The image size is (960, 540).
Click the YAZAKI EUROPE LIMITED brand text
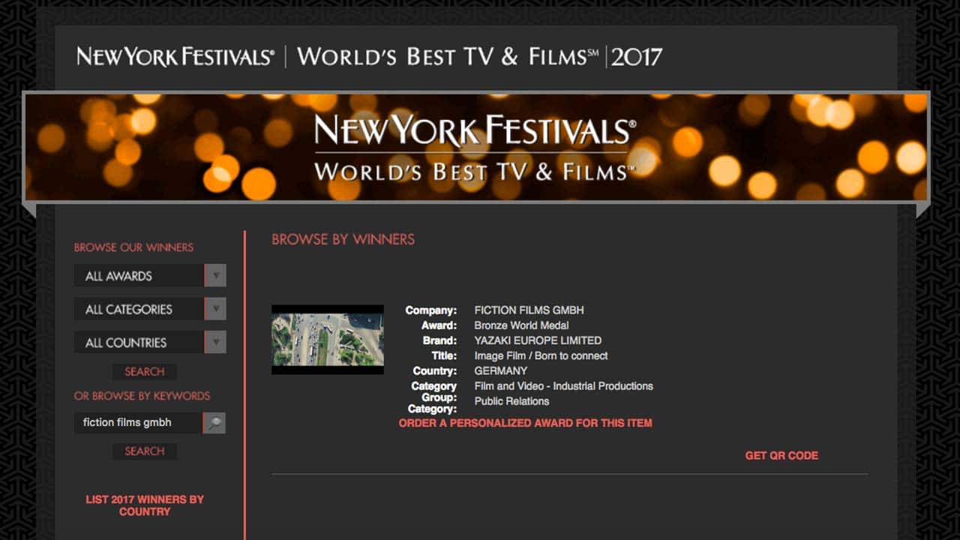[x=538, y=340]
